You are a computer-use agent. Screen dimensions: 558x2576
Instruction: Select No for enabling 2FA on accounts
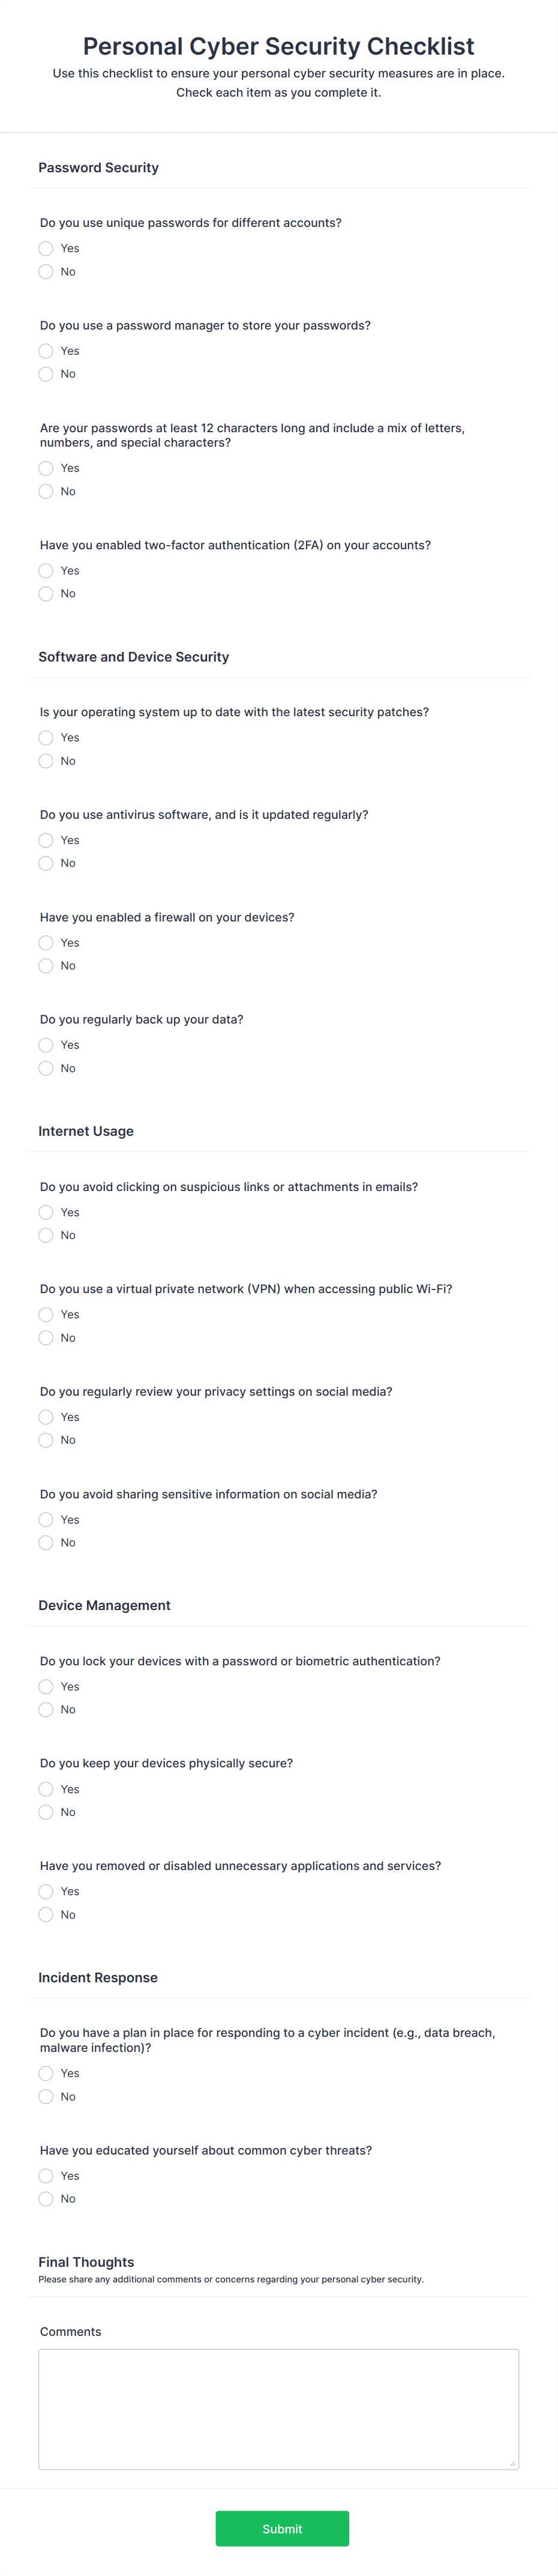click(46, 593)
